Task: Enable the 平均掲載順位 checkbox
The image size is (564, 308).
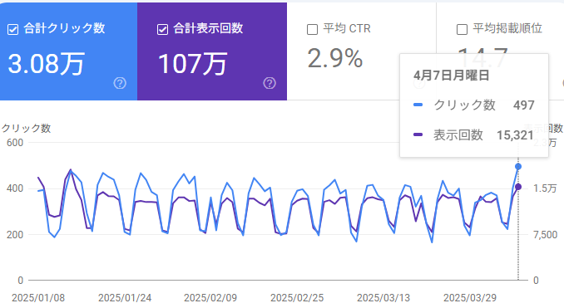Action: tap(462, 29)
